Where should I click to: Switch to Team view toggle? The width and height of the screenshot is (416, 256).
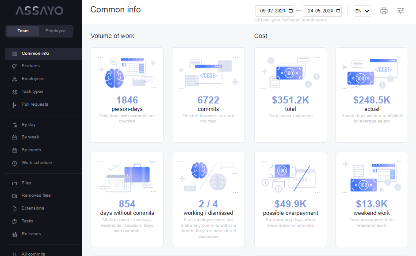(x=23, y=31)
